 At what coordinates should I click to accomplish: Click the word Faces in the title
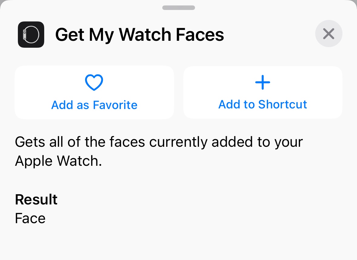[x=200, y=34]
